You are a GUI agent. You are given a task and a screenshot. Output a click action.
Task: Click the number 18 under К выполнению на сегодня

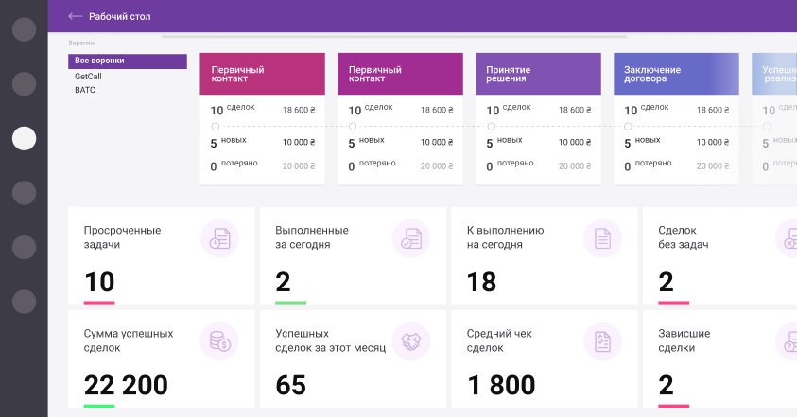[x=482, y=282]
